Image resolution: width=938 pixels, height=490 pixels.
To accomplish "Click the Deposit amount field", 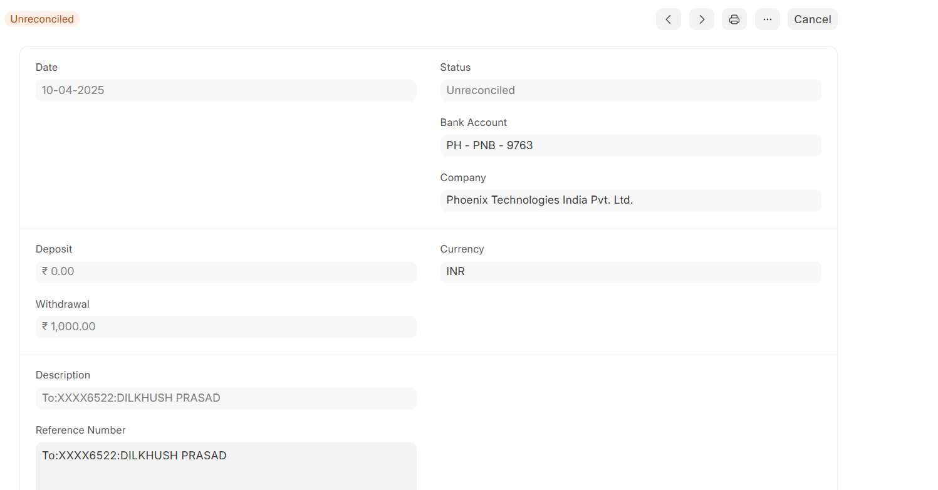I will tap(226, 272).
